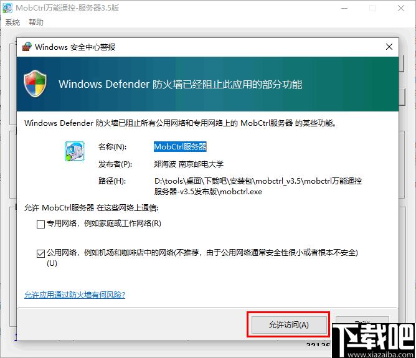Click the MobCtrl server program icon
The image size is (416, 358).
(75, 151)
